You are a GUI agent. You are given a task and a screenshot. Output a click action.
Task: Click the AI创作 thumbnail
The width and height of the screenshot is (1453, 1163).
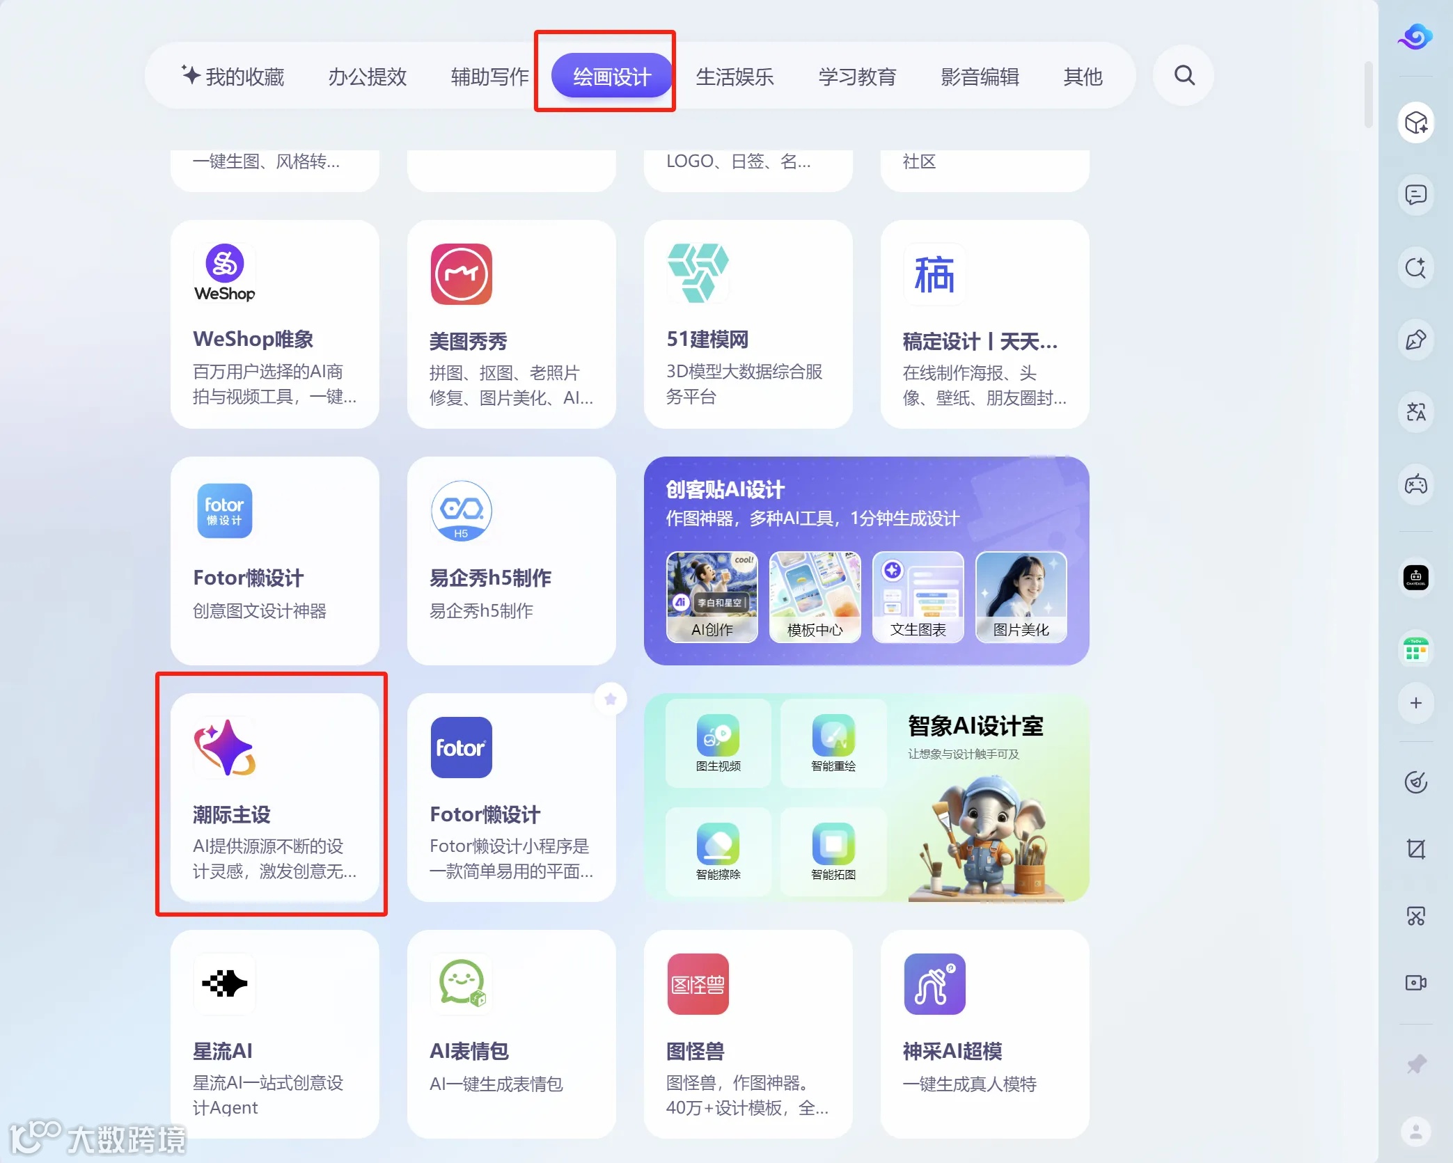pyautogui.click(x=712, y=597)
